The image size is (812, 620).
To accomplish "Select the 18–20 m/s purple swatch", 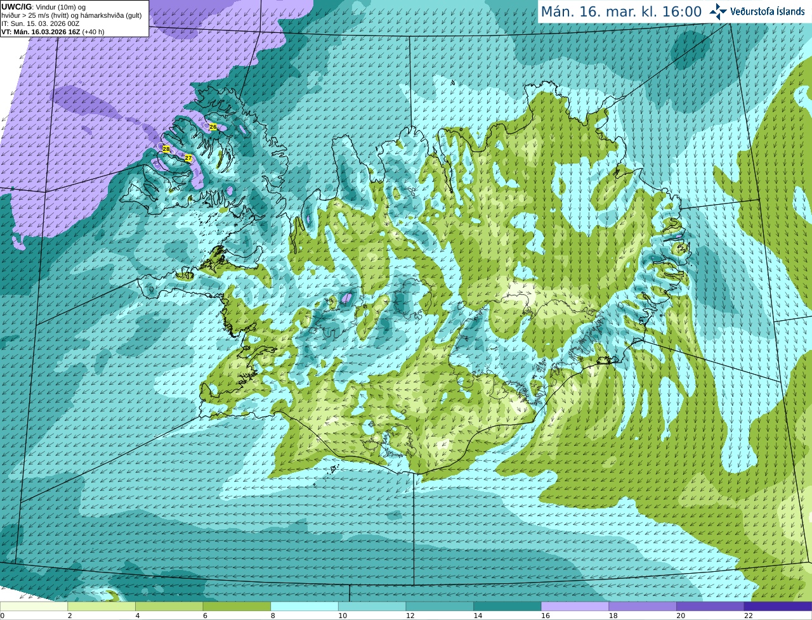I will point(643,606).
